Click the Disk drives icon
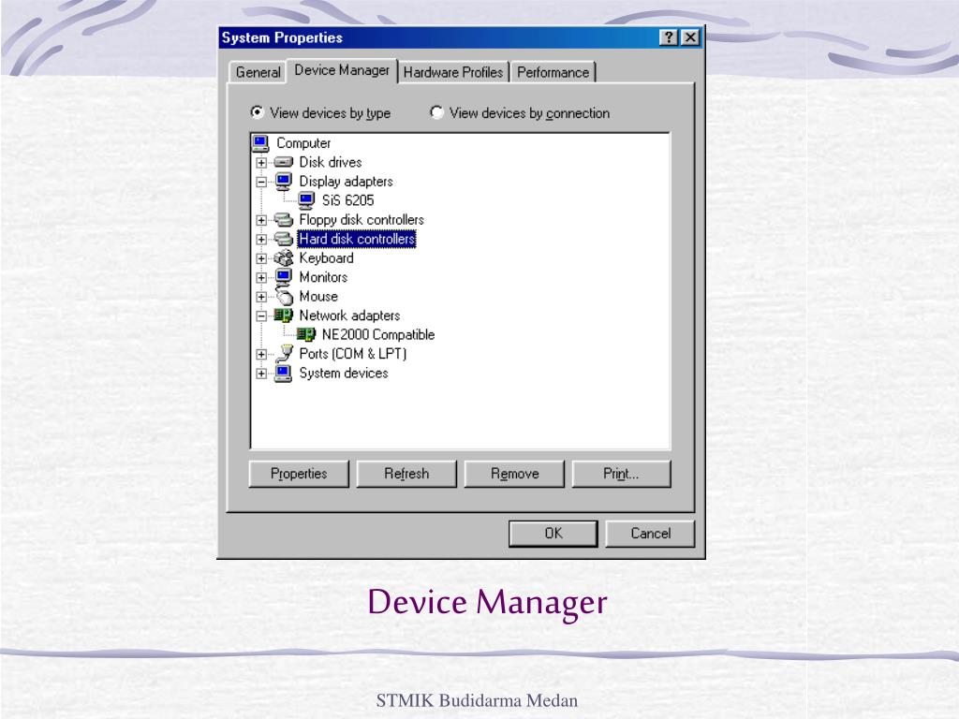Viewport: 959px width, 719px height. point(283,162)
